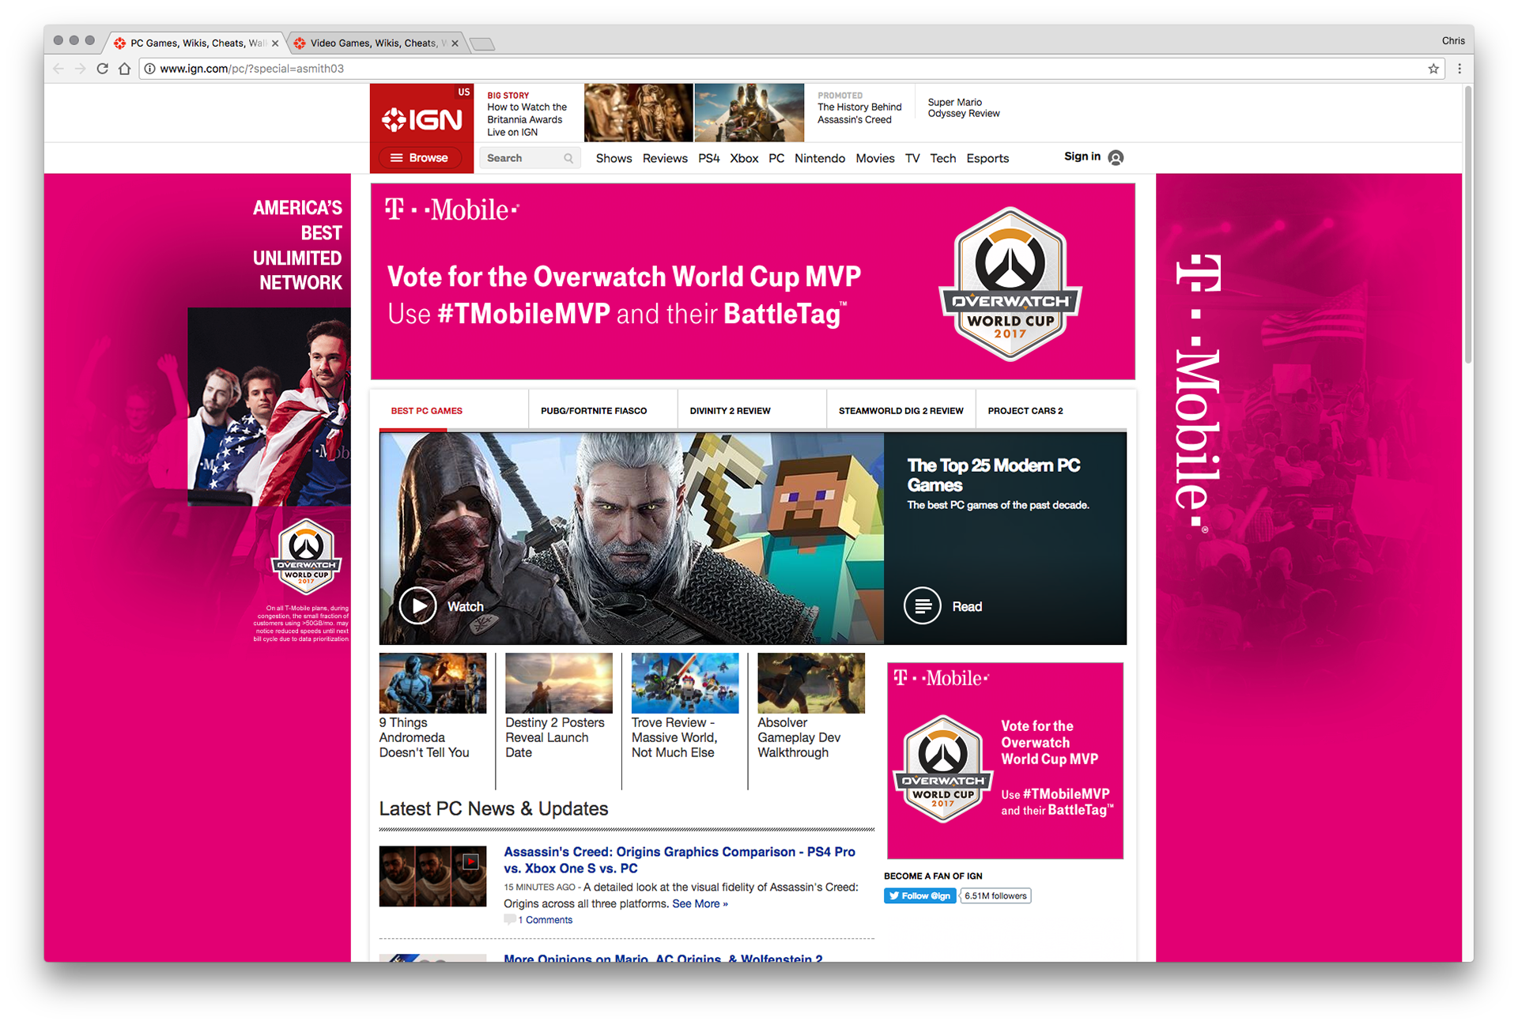Click the IGN logo
The height and width of the screenshot is (1025, 1518).
[x=421, y=119]
